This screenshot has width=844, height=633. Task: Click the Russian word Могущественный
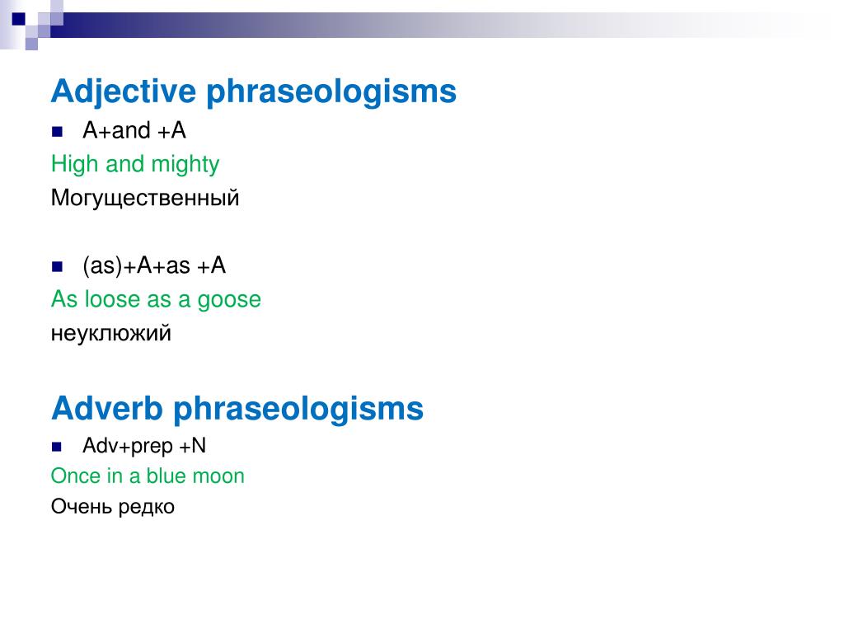(145, 198)
